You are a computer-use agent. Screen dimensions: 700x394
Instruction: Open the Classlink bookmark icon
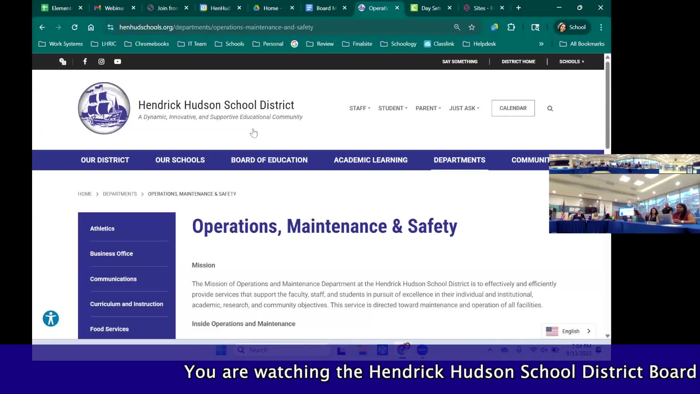pos(427,43)
